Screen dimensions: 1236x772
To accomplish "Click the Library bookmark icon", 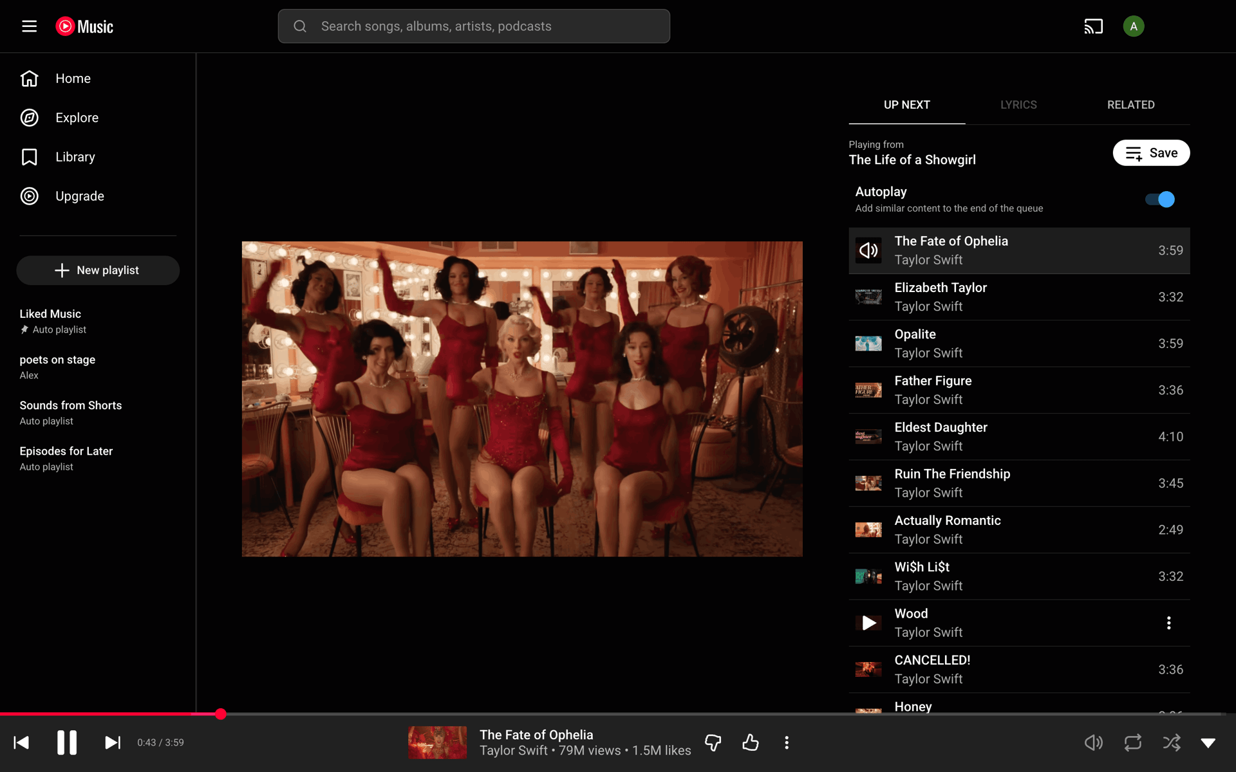I will click(30, 157).
